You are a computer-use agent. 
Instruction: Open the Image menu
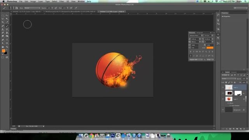click(x=33, y=2)
